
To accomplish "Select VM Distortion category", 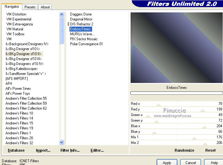I will (16, 14).
